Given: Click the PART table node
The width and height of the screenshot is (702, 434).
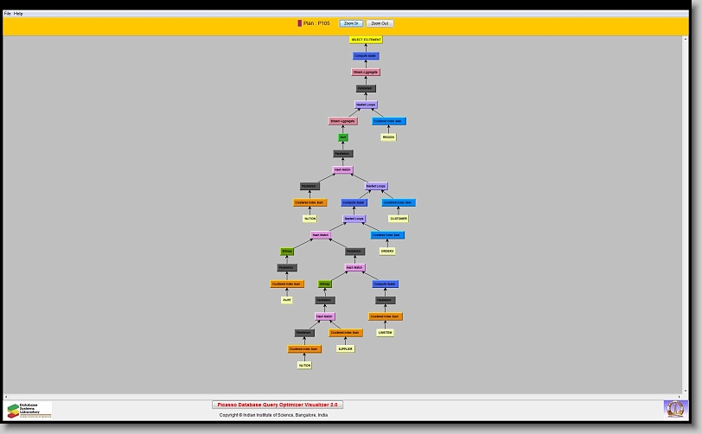Looking at the screenshot, I should point(287,300).
